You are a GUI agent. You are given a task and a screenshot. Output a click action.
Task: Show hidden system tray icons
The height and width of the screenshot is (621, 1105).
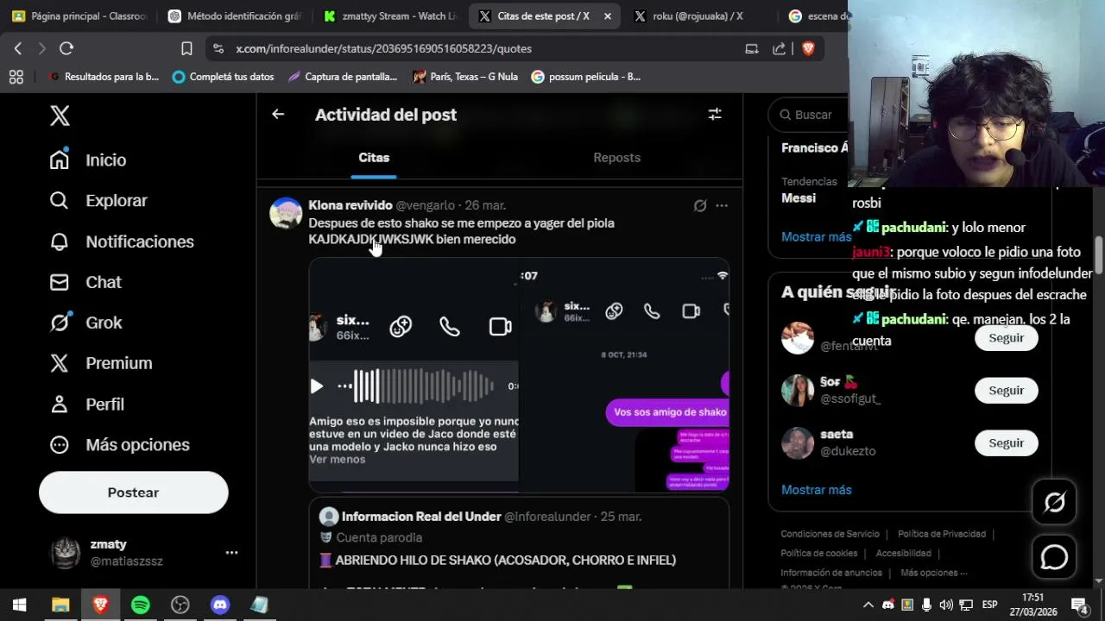tap(868, 605)
